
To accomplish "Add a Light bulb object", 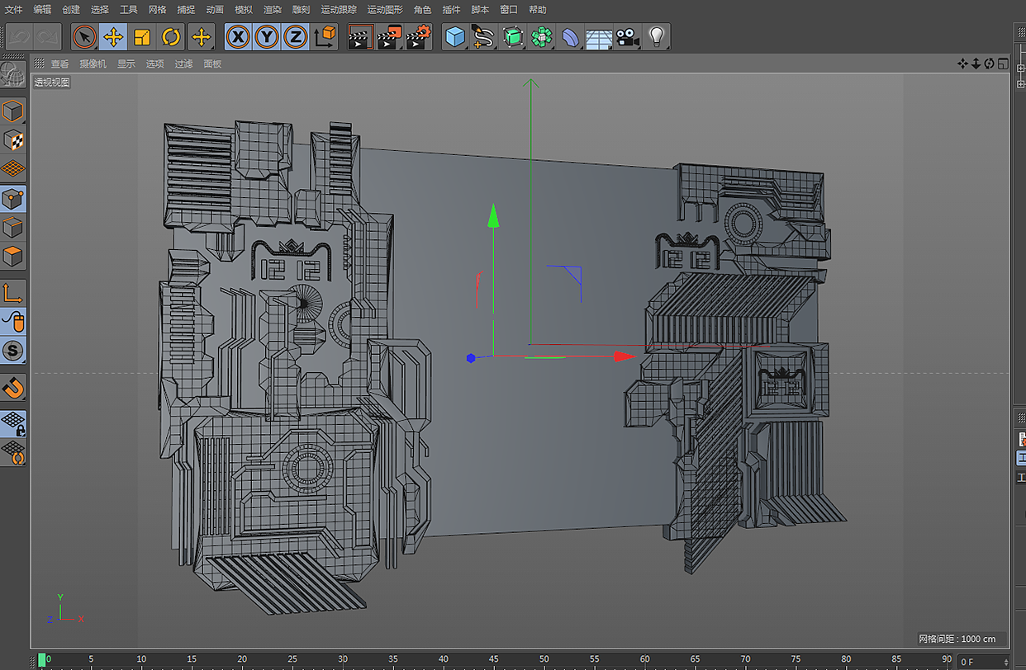I will click(657, 37).
